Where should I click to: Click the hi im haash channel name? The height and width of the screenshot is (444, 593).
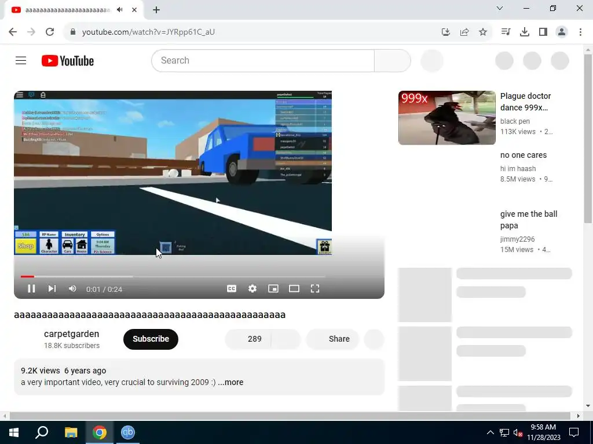click(518, 168)
